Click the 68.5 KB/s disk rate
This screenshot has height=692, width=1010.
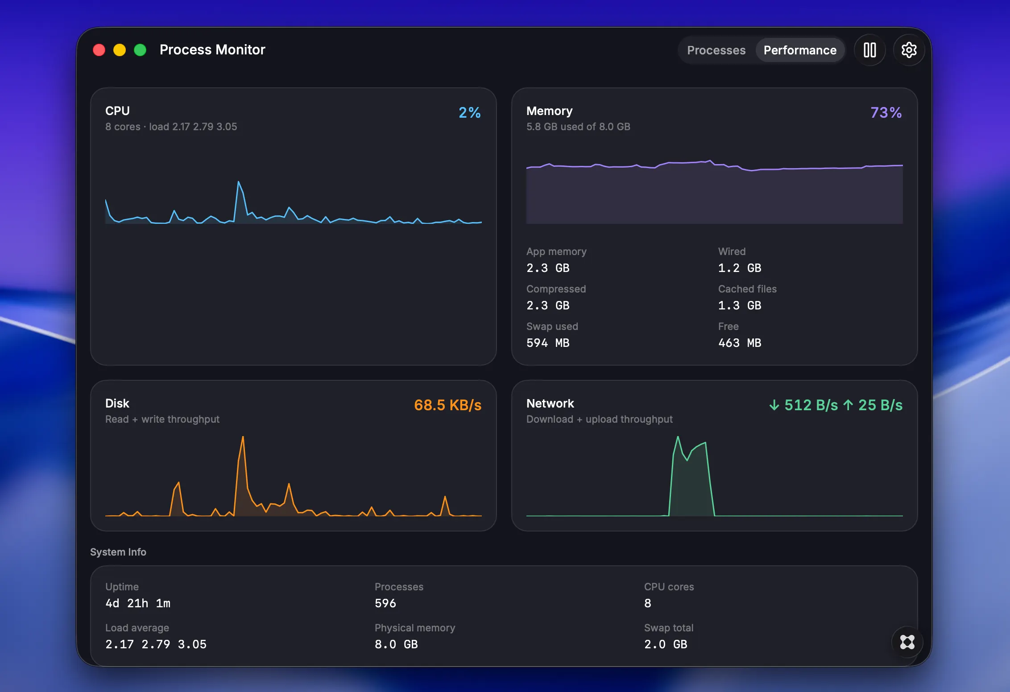pos(447,405)
